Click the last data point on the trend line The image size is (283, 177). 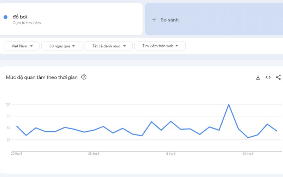pyautogui.click(x=277, y=131)
